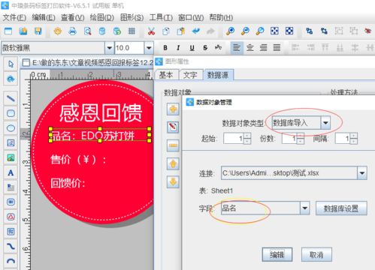Open the 绘图 menu
This screenshot has height=270, width=375.
coord(102,17)
